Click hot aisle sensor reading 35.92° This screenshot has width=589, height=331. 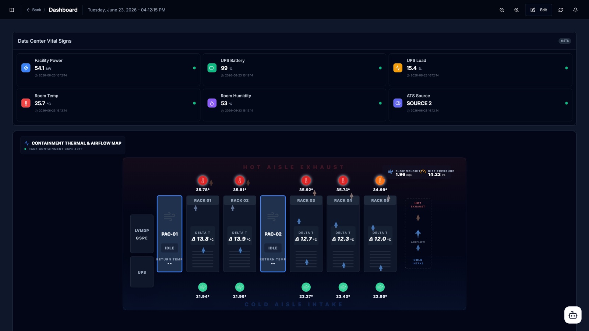coord(306,190)
